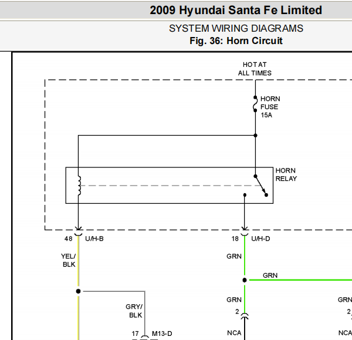Click the connector symbol above the left NCA label

pos(245,316)
